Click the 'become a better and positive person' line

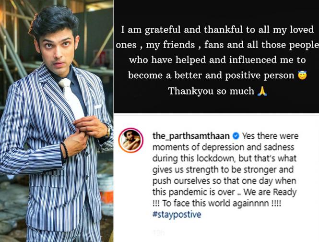pos(211,75)
